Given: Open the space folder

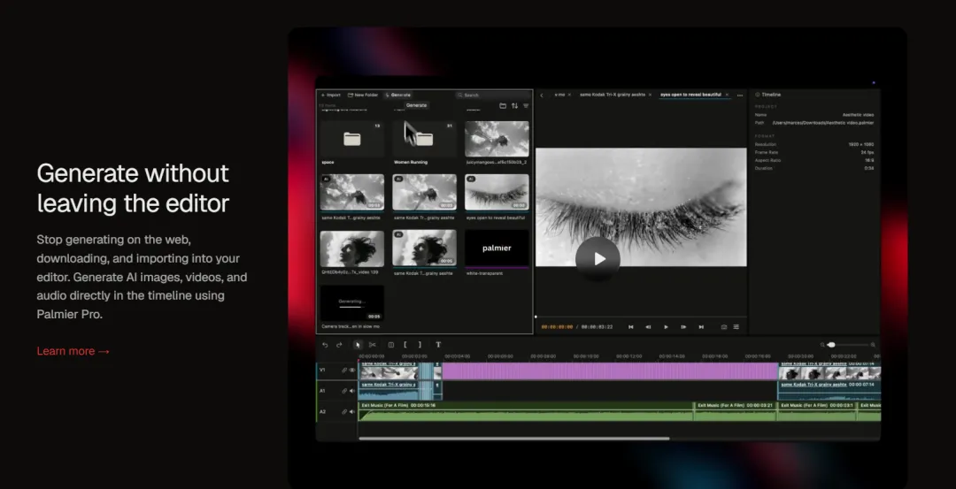Looking at the screenshot, I should click(x=351, y=140).
